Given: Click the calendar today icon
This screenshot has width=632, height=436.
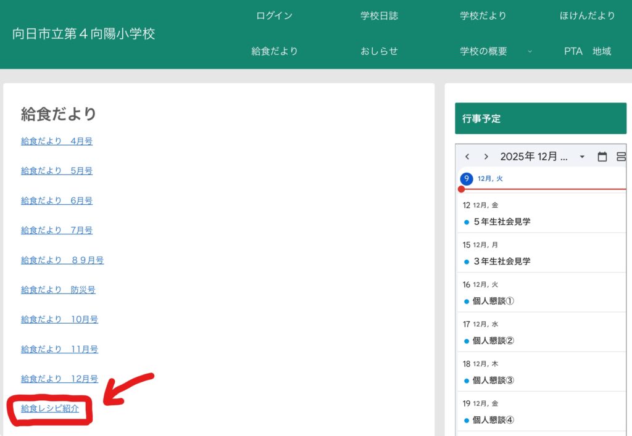Looking at the screenshot, I should point(602,157).
